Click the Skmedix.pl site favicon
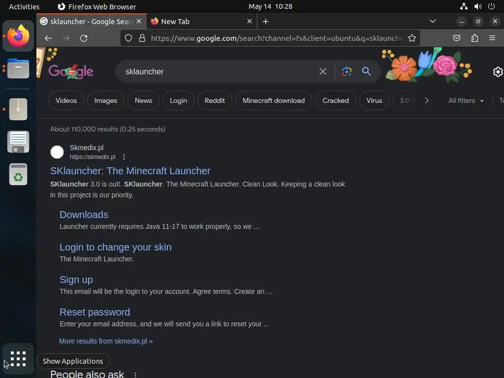Viewport: 504px width, 378px height. [x=57, y=152]
